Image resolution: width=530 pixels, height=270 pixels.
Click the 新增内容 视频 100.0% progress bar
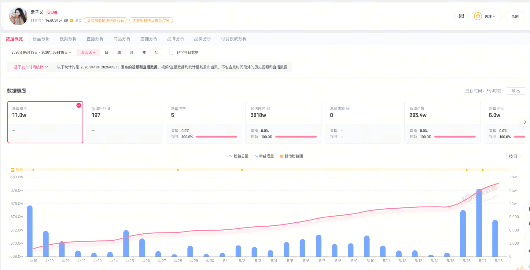(216, 137)
